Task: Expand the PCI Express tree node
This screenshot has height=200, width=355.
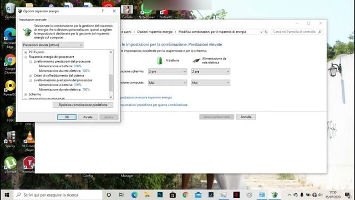Action: 26,52
